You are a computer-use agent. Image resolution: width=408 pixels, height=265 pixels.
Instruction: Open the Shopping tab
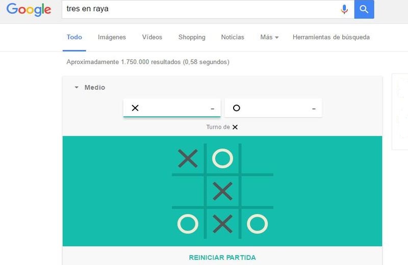[x=192, y=37]
